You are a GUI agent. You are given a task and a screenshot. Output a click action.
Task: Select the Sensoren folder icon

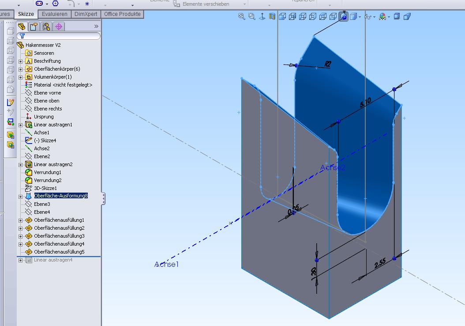[29, 53]
